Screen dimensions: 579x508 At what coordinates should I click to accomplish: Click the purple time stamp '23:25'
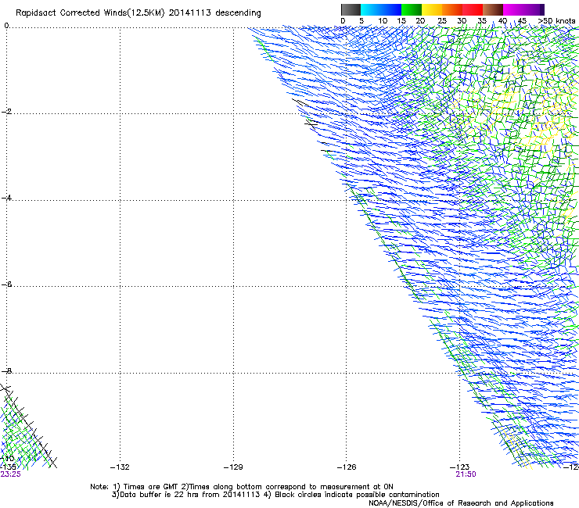(10, 474)
